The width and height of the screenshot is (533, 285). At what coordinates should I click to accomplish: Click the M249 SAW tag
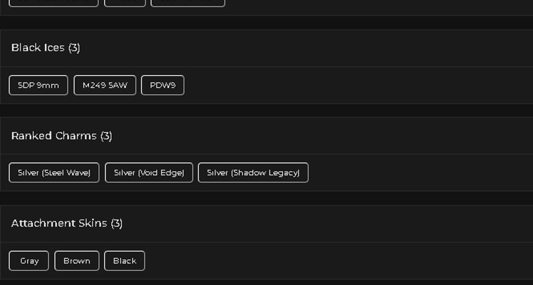105,85
